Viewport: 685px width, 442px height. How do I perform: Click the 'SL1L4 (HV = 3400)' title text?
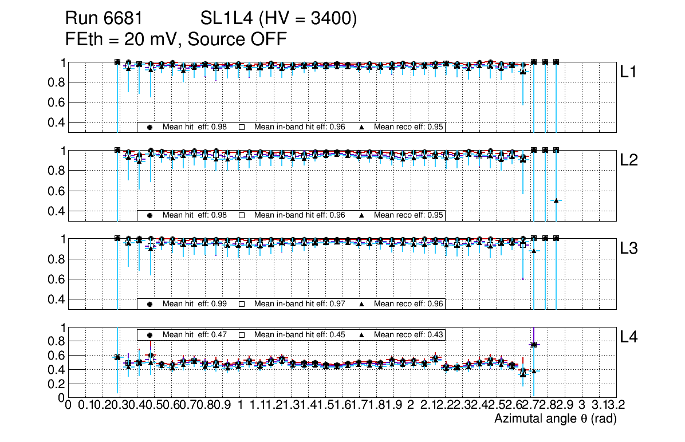pyautogui.click(x=279, y=19)
